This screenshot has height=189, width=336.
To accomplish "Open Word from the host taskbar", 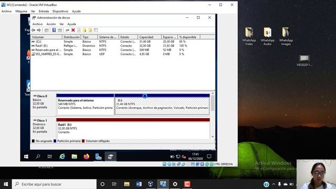I will click(139, 184).
